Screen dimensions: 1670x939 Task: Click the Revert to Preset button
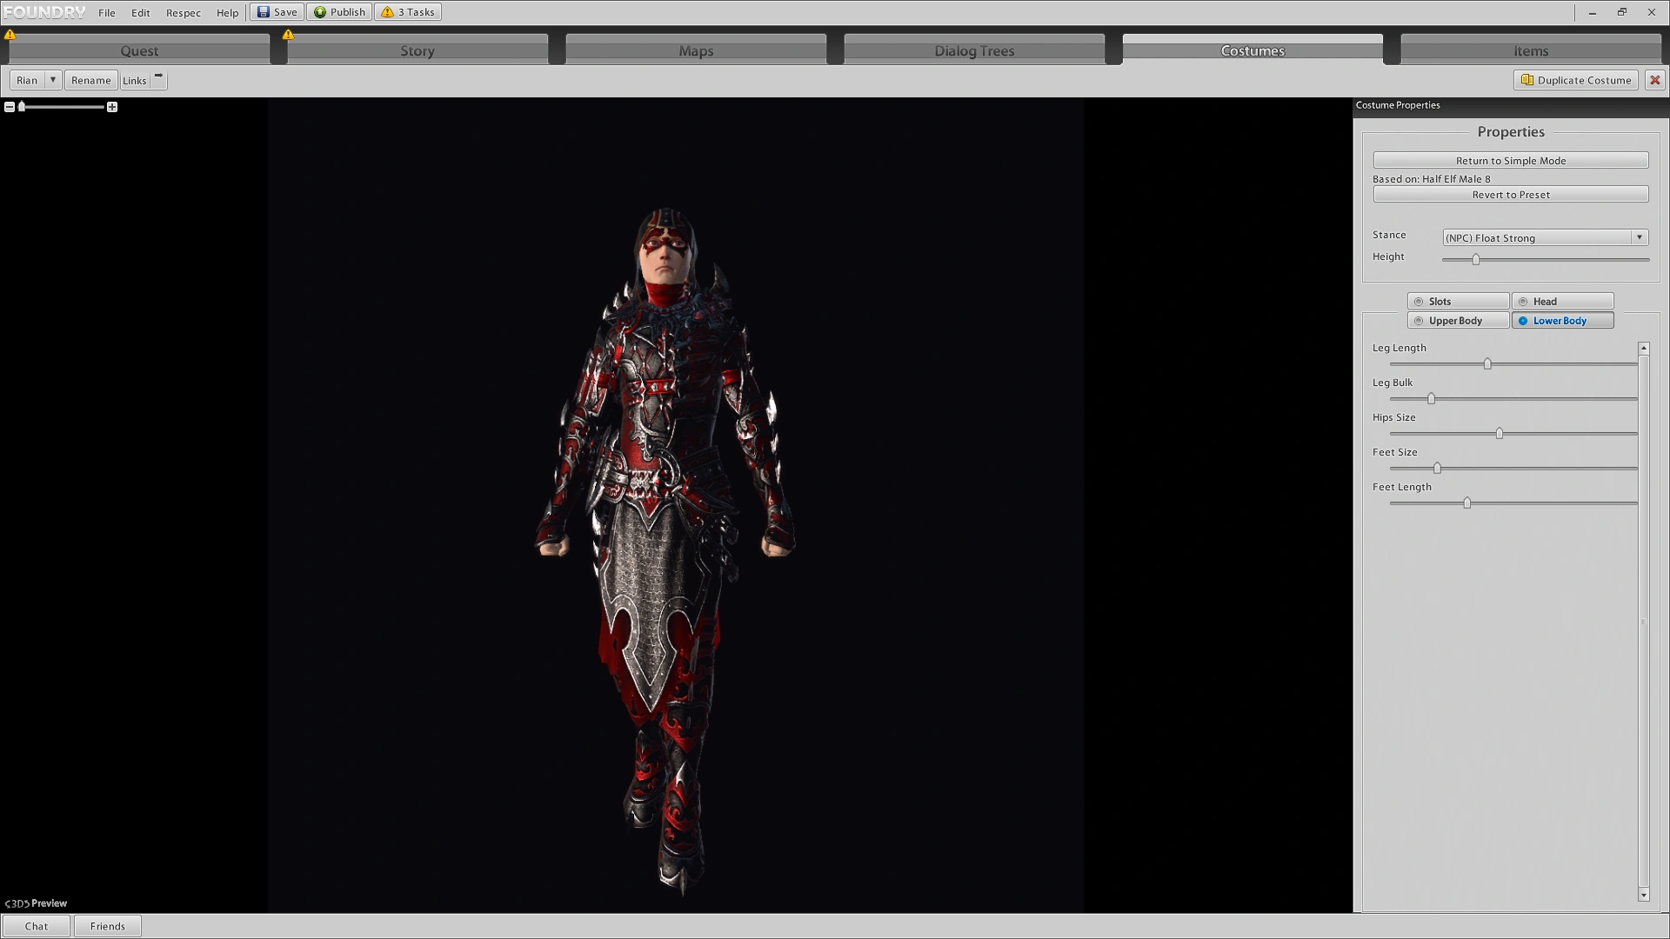pos(1510,195)
